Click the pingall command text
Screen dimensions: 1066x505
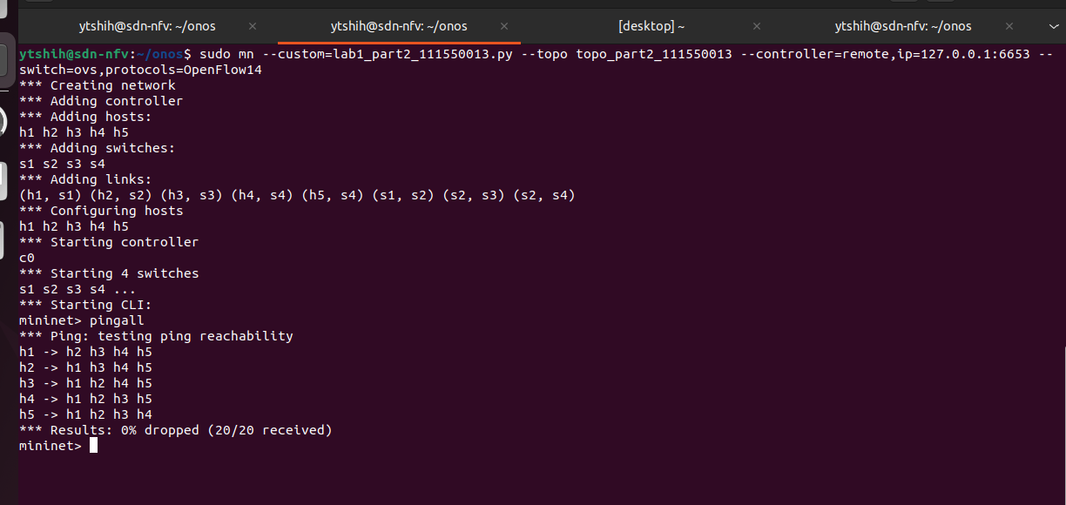point(117,320)
